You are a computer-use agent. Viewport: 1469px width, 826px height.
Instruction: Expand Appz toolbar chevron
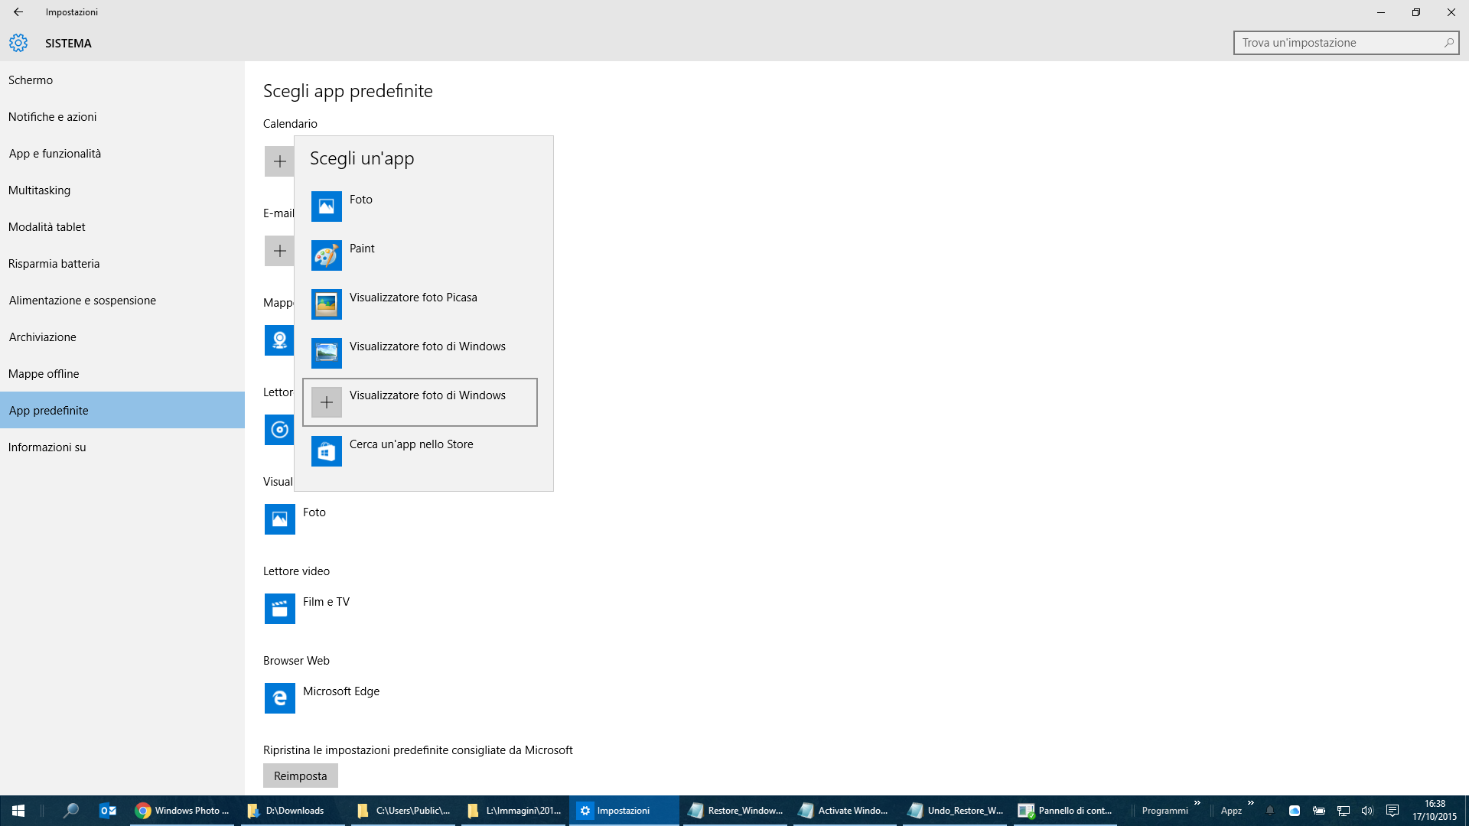click(1251, 803)
